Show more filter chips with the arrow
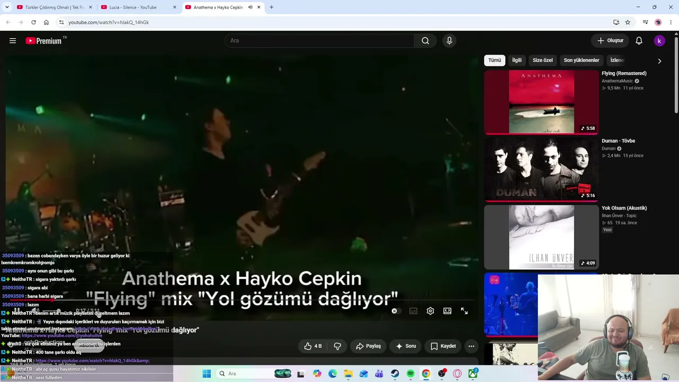 click(x=659, y=60)
